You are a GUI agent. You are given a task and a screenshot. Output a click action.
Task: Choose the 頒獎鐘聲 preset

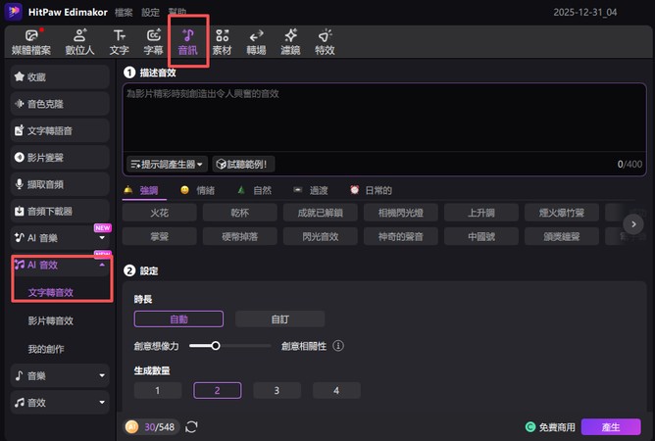562,236
